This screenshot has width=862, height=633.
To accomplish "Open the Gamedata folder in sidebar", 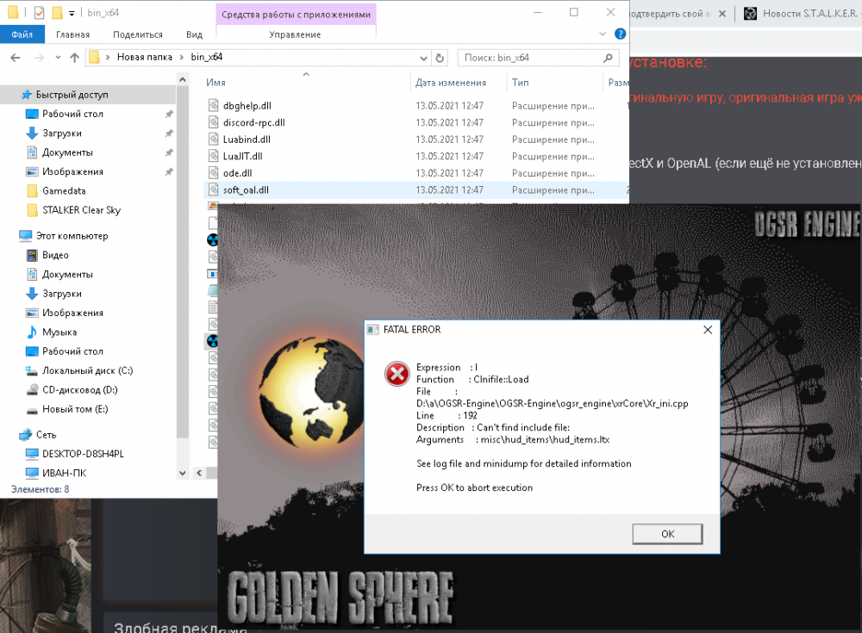I will pyautogui.click(x=64, y=190).
